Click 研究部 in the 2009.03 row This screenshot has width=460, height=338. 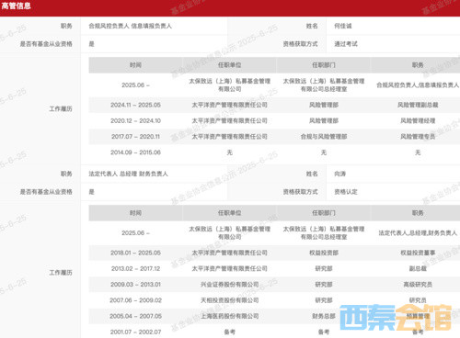324,285
